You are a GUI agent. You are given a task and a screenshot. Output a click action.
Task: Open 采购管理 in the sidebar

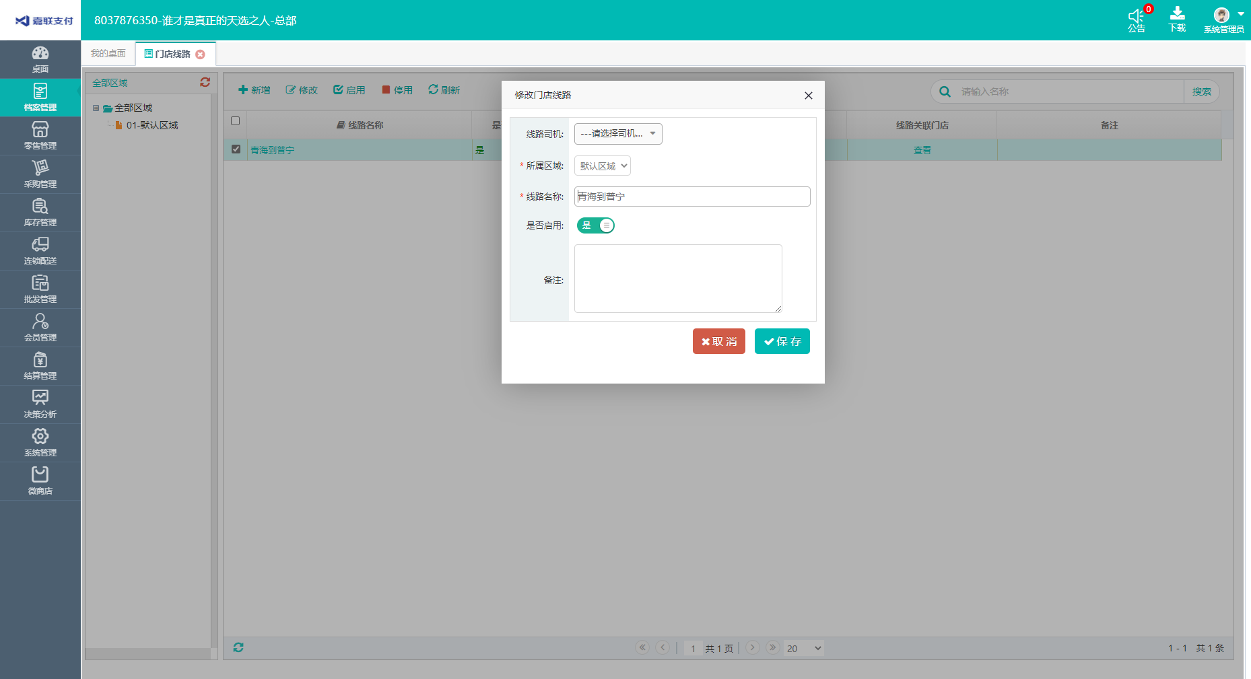click(40, 174)
